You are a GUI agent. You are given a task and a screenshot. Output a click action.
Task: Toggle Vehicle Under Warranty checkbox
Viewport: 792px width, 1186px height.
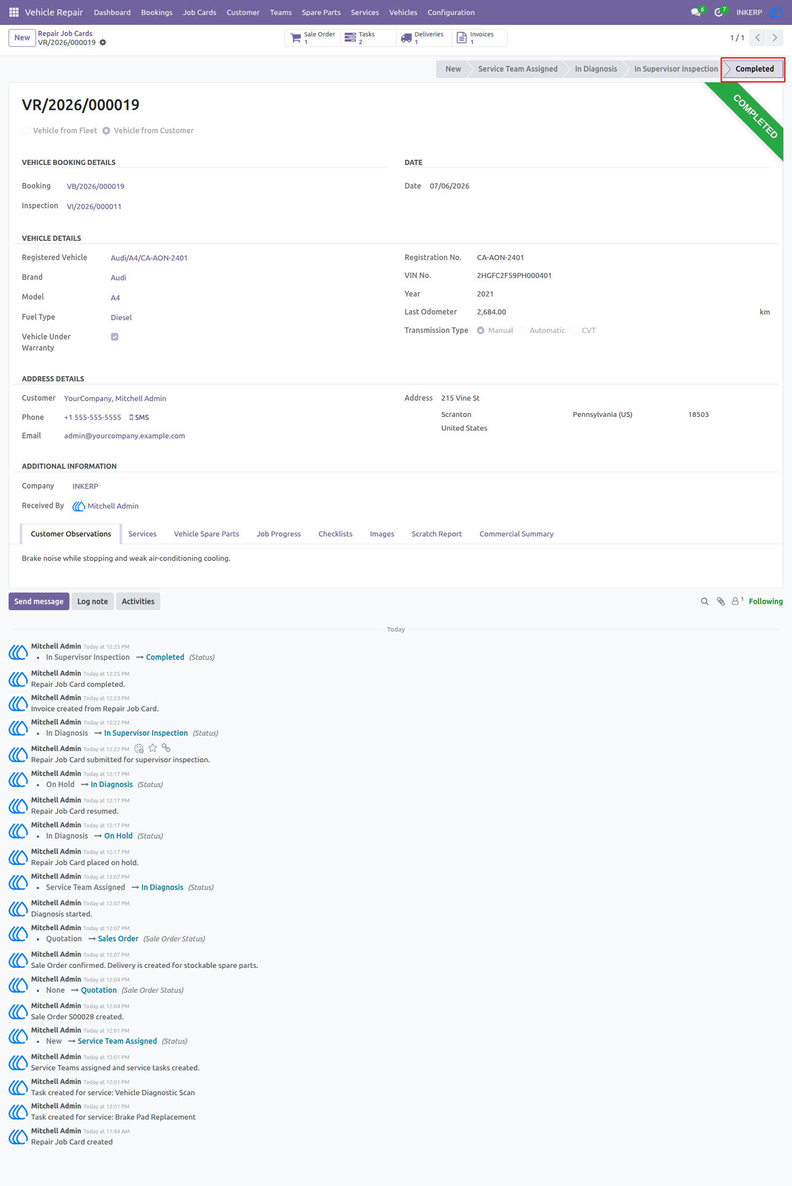click(x=114, y=337)
